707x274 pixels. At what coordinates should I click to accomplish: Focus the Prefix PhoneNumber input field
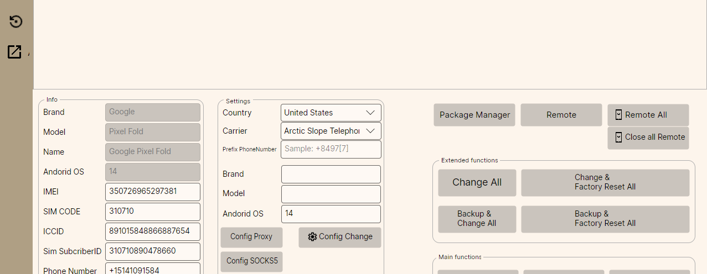[x=331, y=149]
